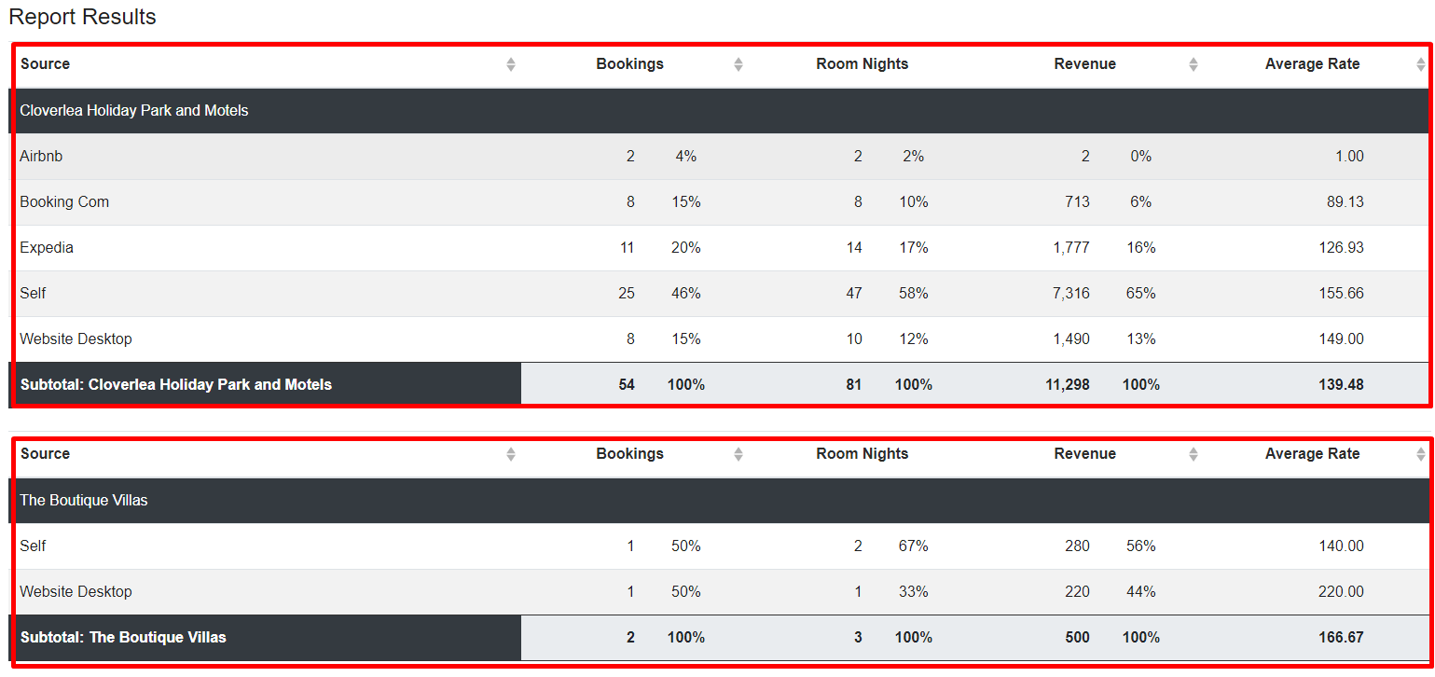Click Subtotal: Cloverlea Holiday Park and Motels cell
Viewport: 1435px width, 677px height.
[265, 384]
